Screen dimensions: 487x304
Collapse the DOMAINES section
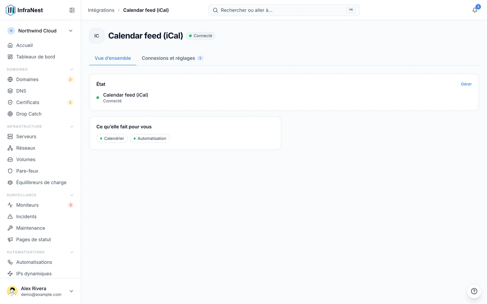(72, 69)
